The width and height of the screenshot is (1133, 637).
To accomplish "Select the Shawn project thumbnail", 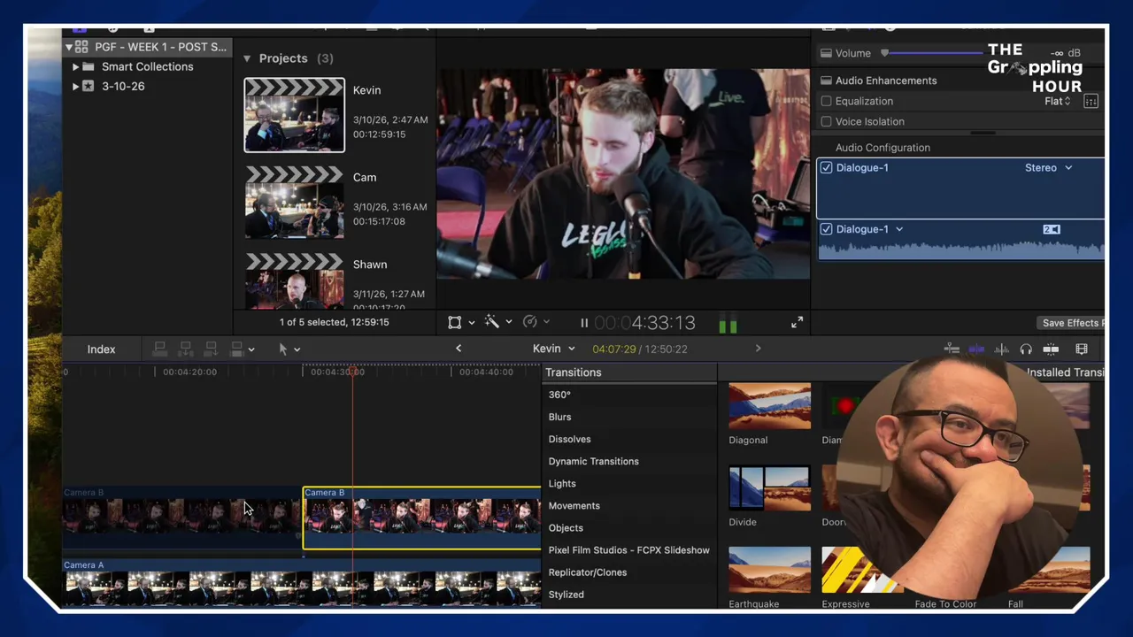I will pyautogui.click(x=294, y=281).
